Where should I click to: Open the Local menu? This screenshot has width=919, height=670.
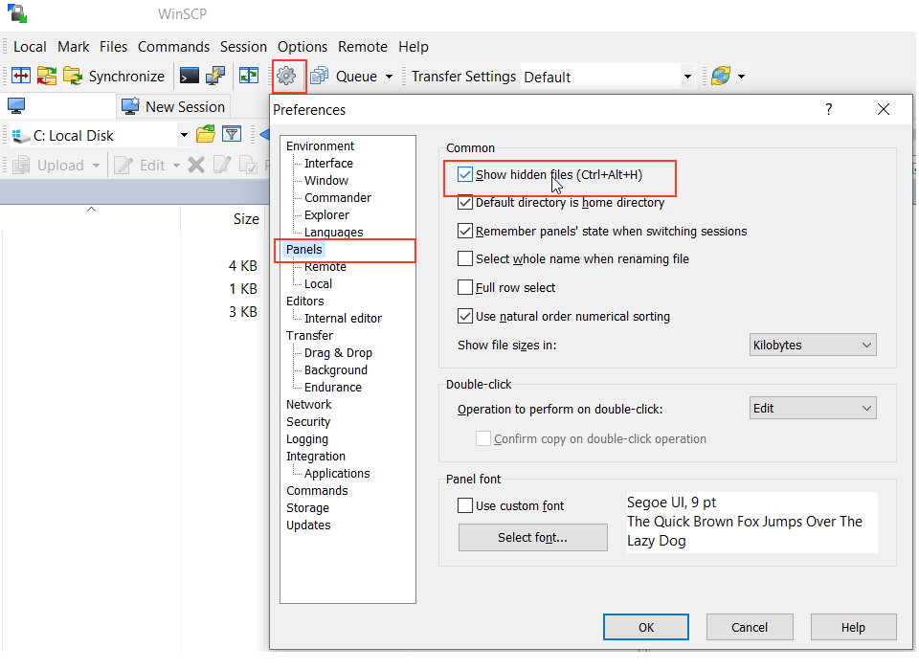[30, 47]
